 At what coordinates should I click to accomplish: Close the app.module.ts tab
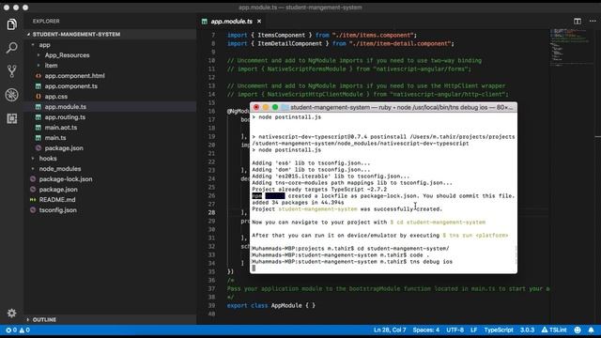(x=259, y=21)
